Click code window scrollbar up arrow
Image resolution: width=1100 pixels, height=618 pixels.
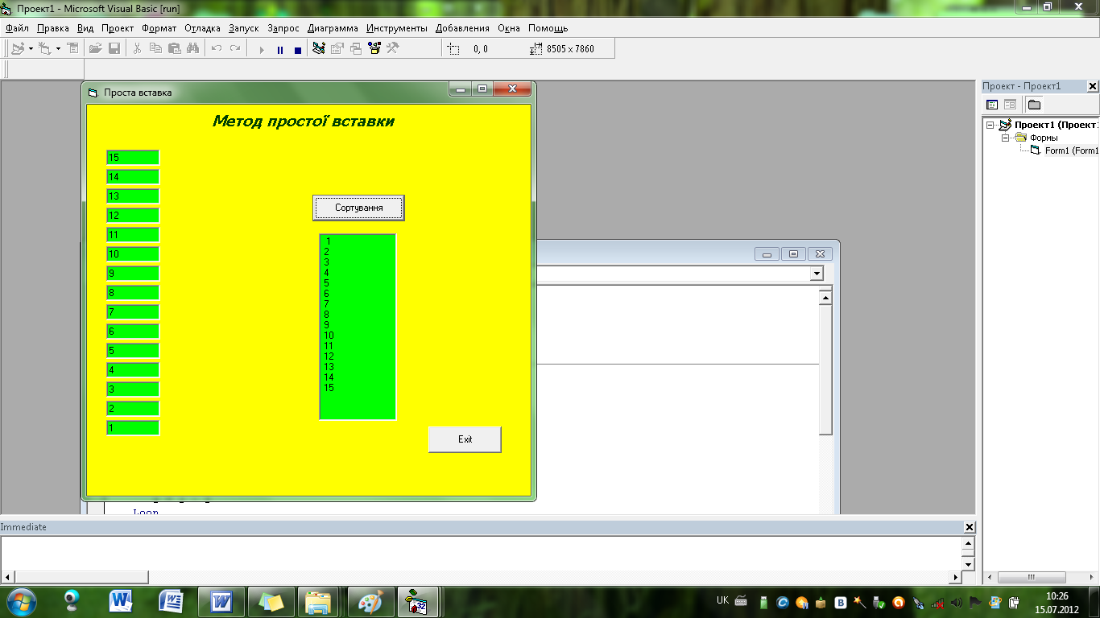click(x=825, y=299)
